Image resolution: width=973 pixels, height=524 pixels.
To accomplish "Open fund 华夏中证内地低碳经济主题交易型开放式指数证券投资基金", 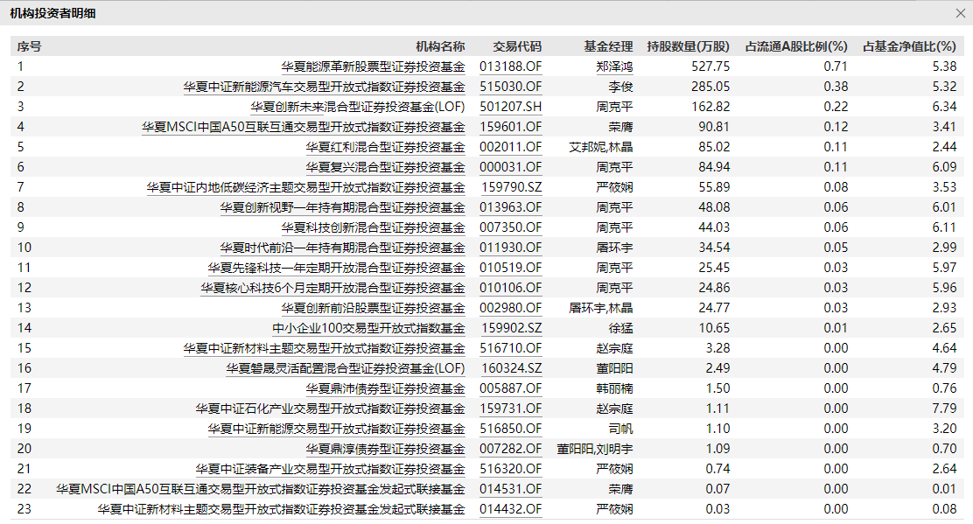I will point(306,187).
